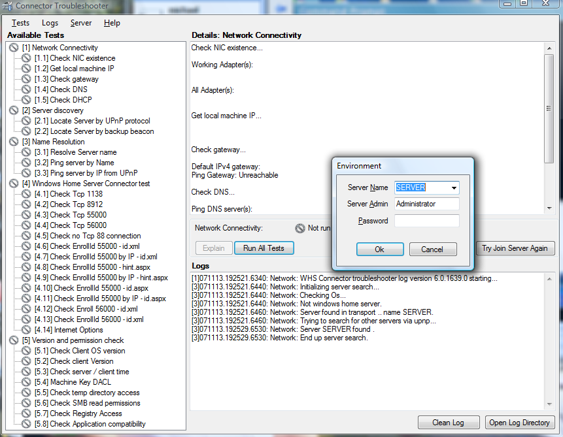This screenshot has height=437, width=563.
Task: Click status icon for Name Resolution group
Action: point(14,142)
